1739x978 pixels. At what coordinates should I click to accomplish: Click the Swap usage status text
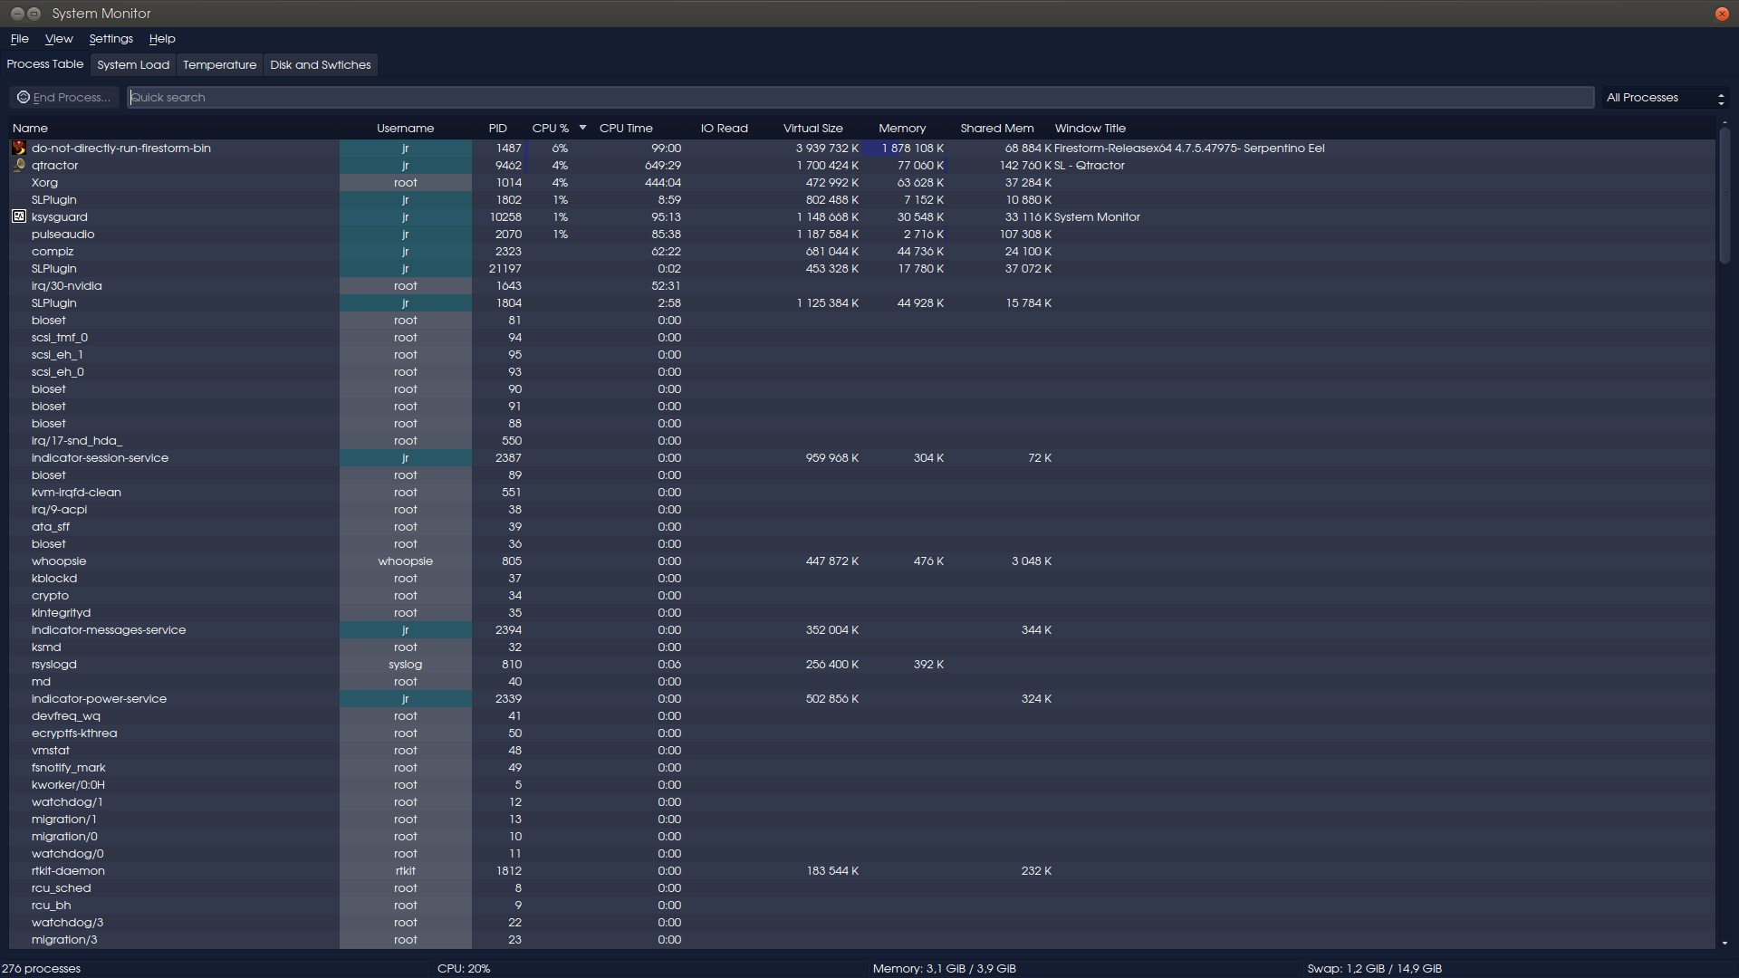(1374, 968)
